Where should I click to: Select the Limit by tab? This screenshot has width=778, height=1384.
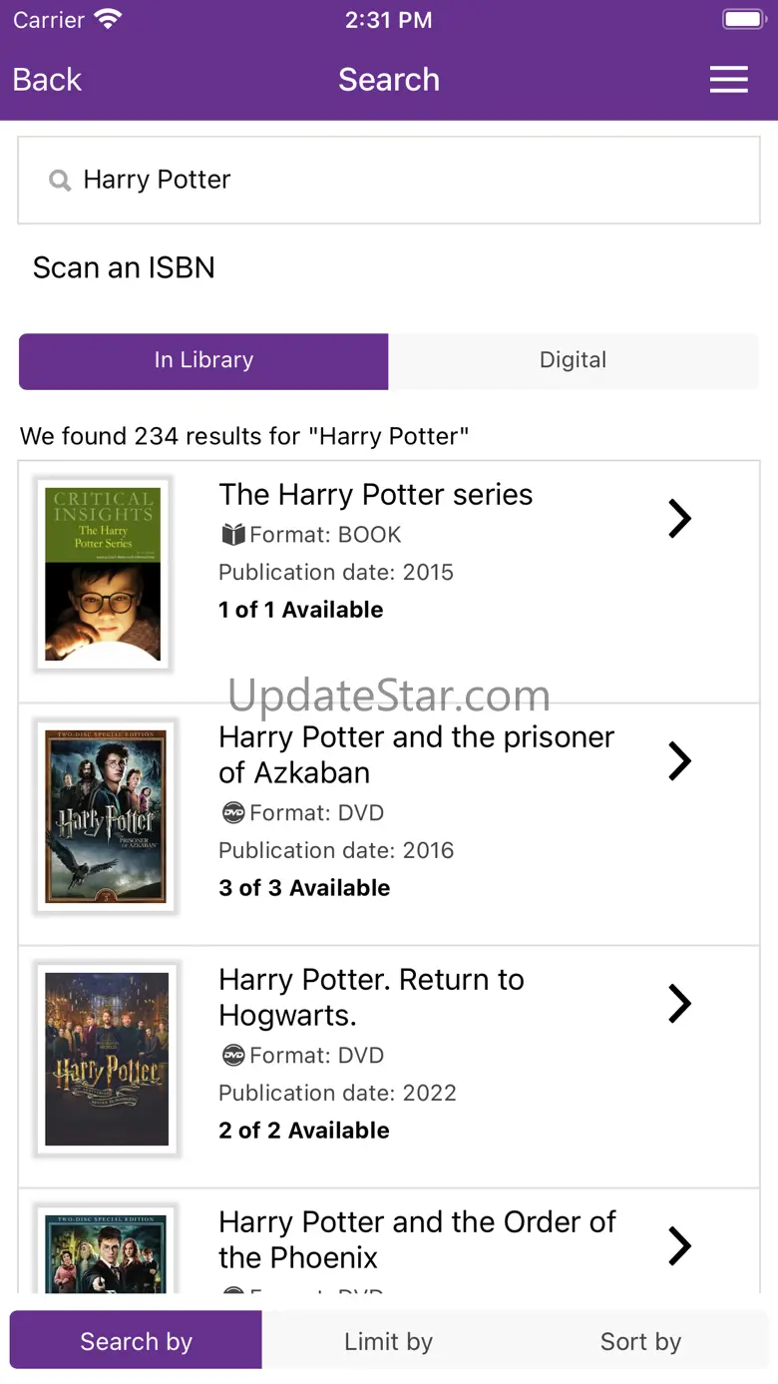tap(388, 1340)
